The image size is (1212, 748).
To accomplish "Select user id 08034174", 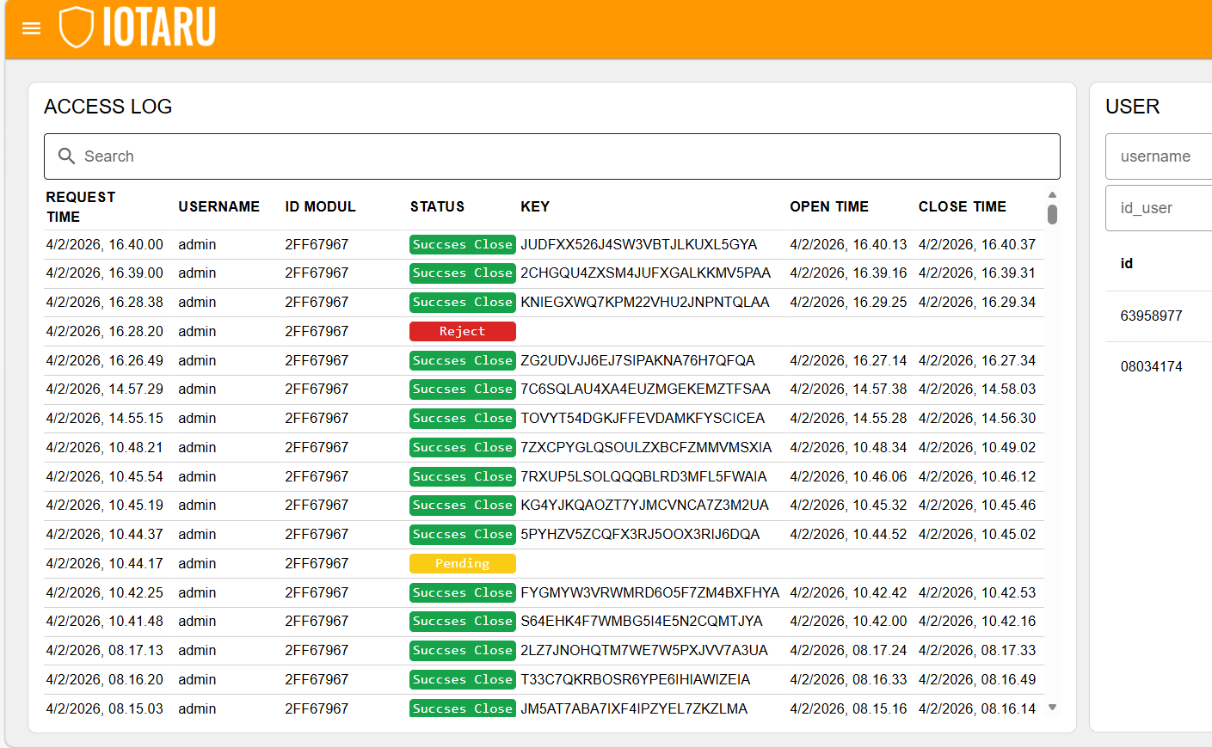I will pos(1151,366).
